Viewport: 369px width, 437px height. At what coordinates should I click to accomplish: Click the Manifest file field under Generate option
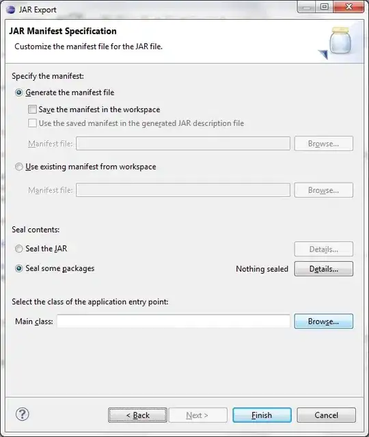[x=183, y=144]
